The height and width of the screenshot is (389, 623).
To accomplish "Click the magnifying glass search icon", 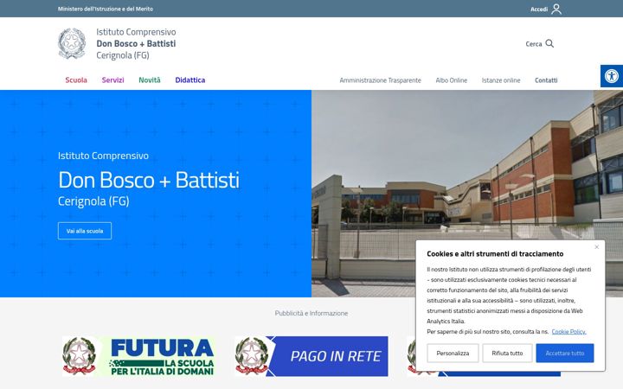I will (x=549, y=43).
